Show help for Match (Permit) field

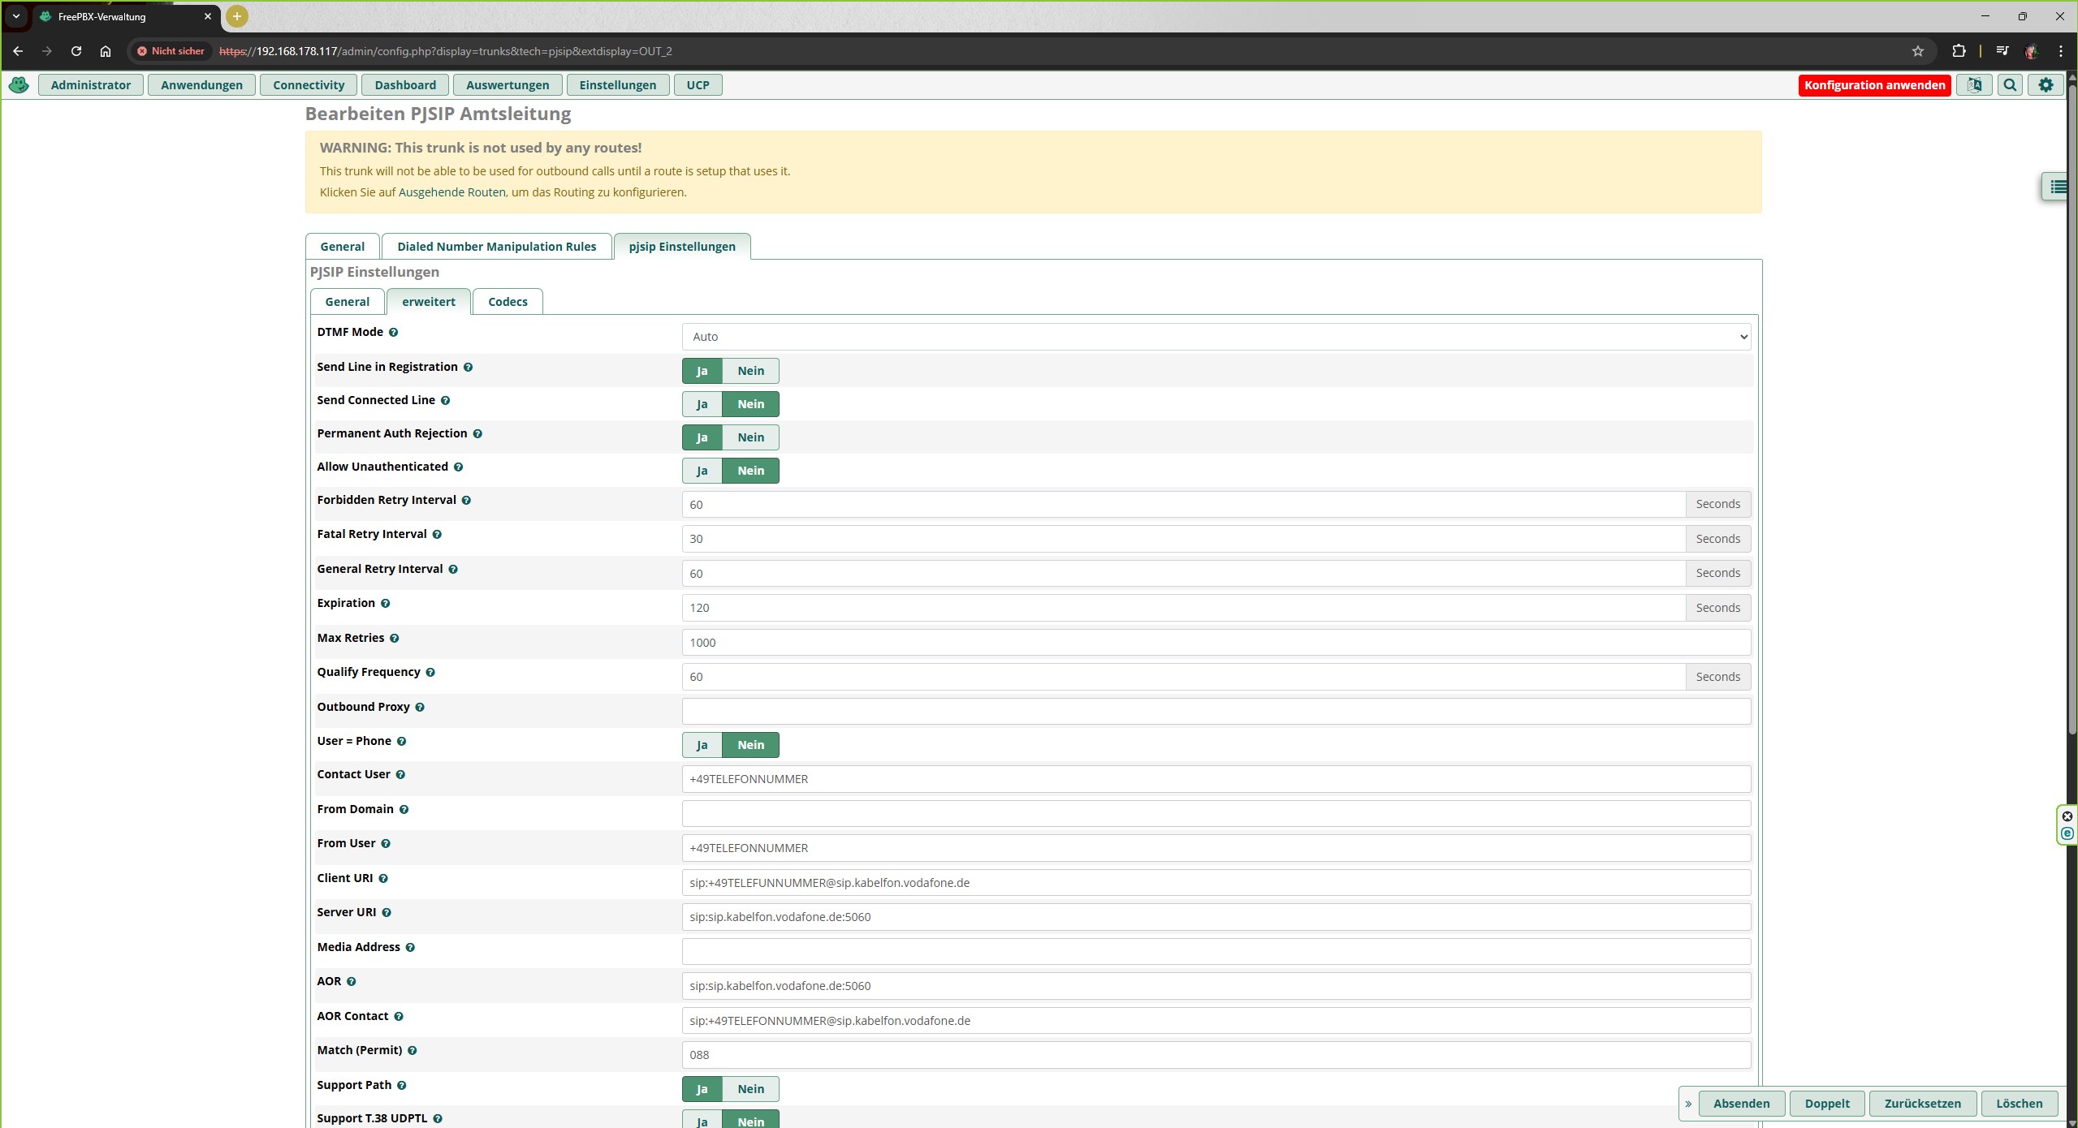(413, 1050)
